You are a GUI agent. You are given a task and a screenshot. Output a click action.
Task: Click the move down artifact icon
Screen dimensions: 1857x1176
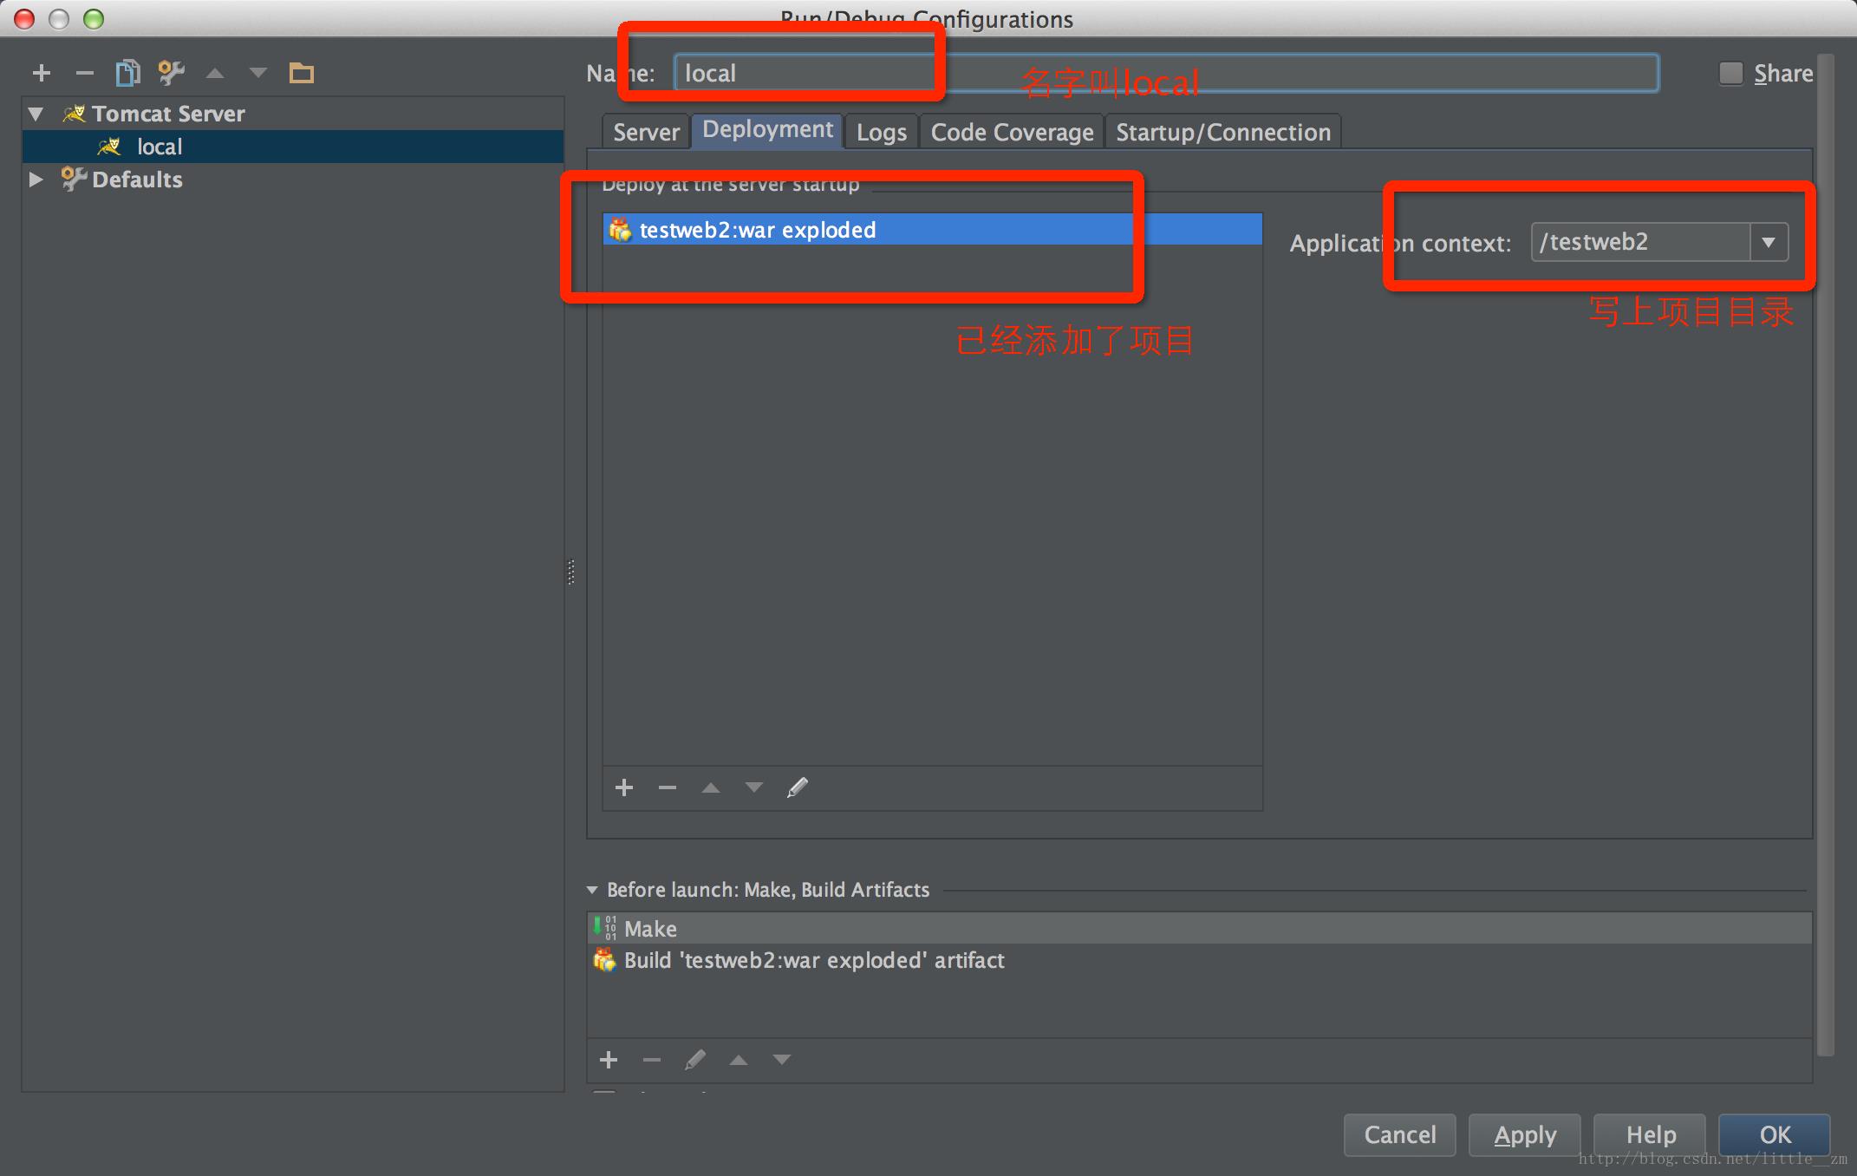(755, 787)
